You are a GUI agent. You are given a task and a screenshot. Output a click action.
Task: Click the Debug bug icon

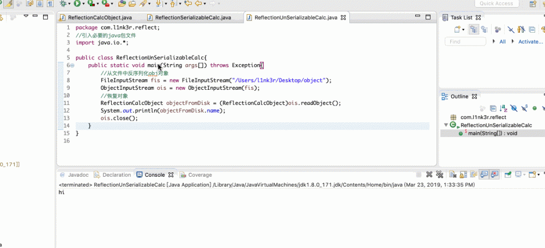63,3
